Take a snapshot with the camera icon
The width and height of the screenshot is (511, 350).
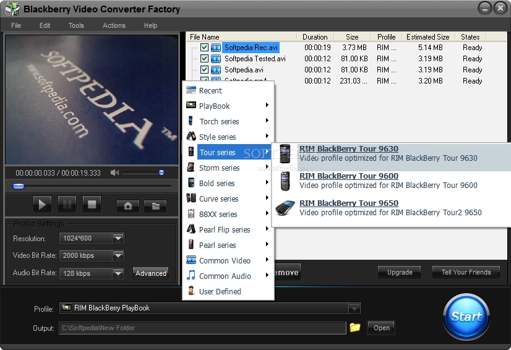[x=128, y=206]
